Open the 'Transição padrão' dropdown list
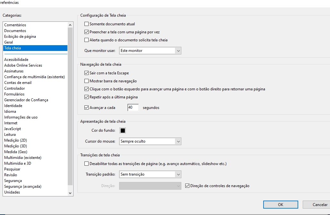Screen dimensions: 330x215 point(150,174)
